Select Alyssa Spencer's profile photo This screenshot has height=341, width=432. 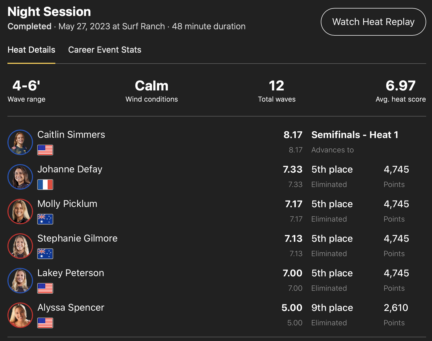(20, 315)
